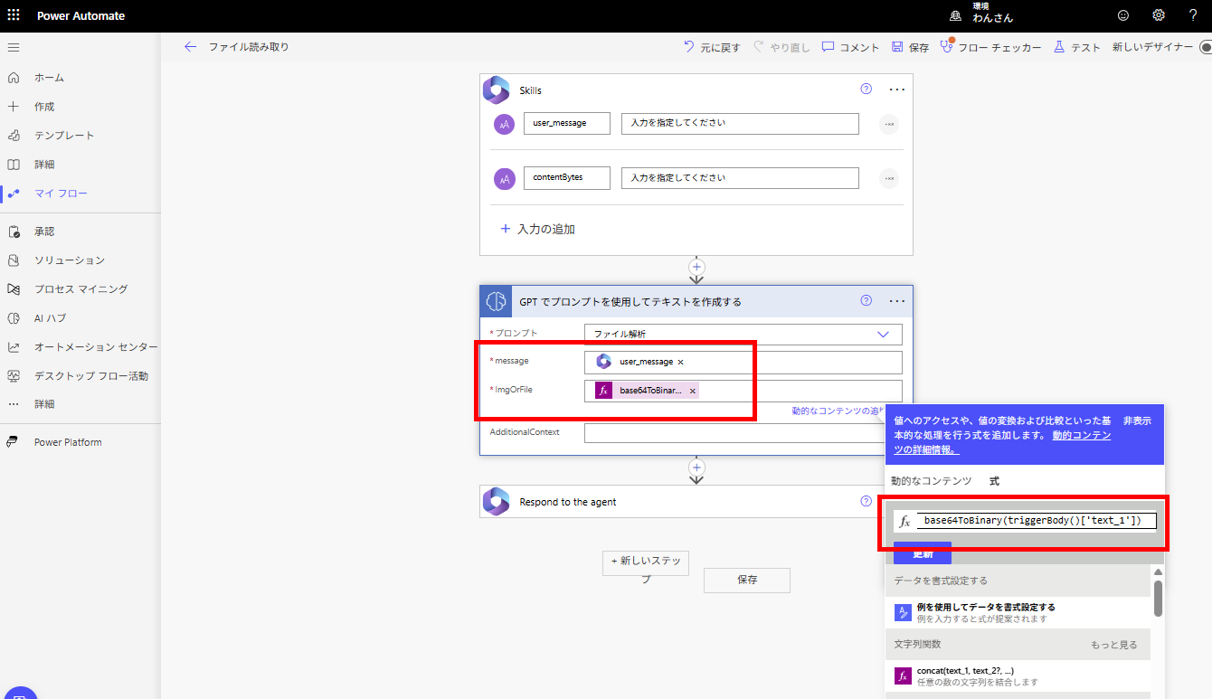Send feedback using the smiley icon
Image resolution: width=1212 pixels, height=699 pixels.
(1122, 14)
